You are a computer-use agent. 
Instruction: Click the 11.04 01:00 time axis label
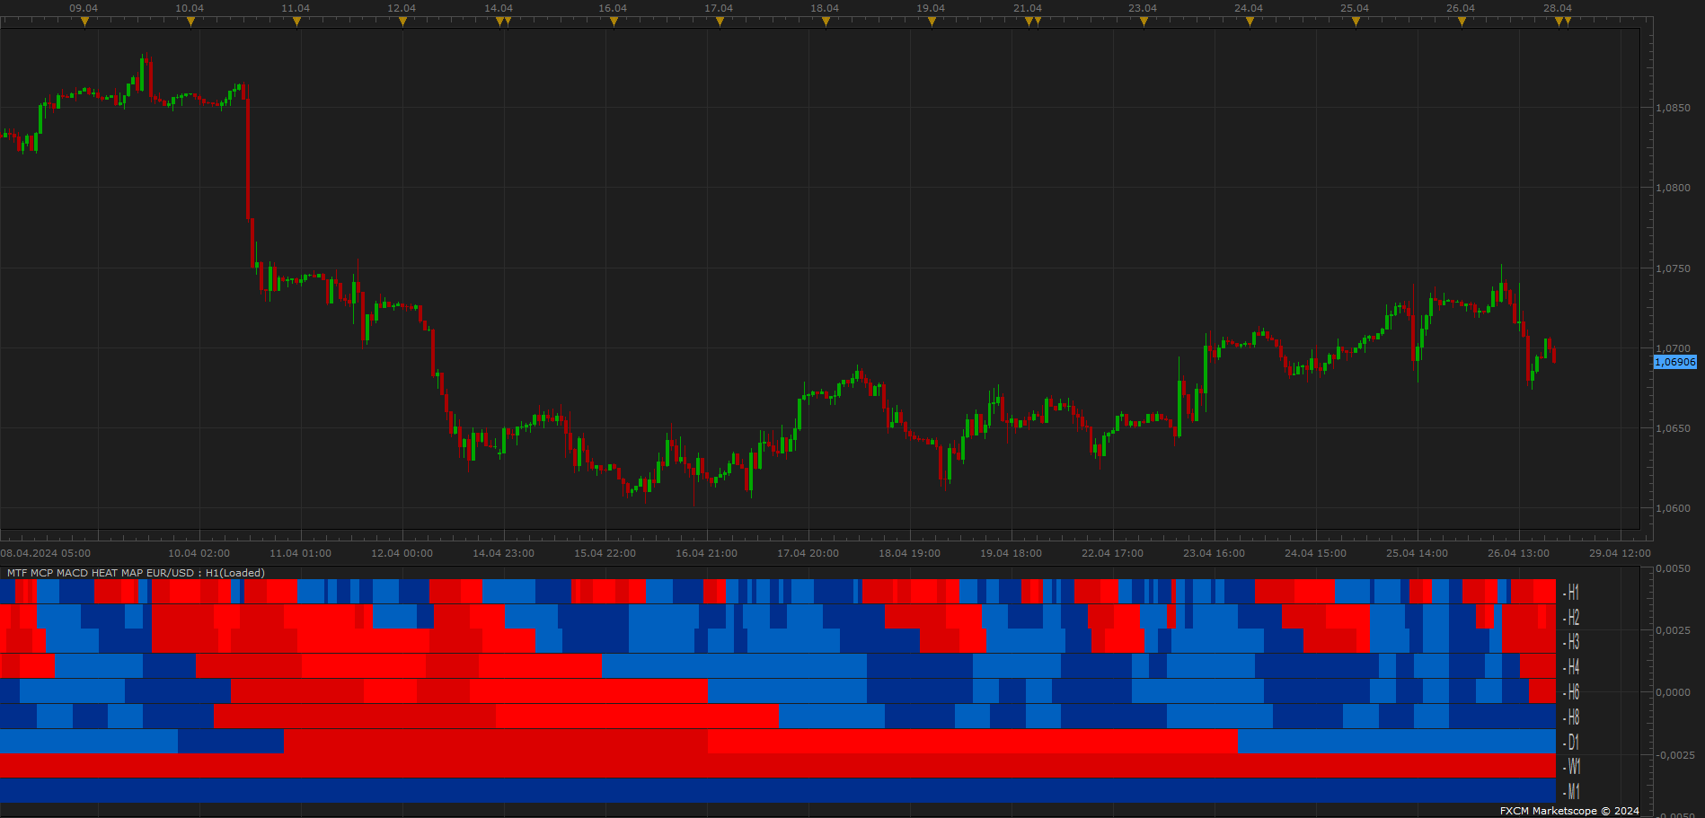click(x=301, y=553)
